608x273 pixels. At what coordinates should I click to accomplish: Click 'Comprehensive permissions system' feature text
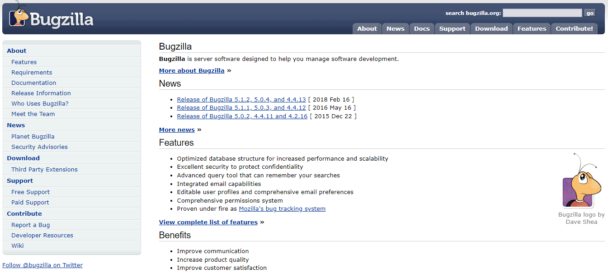230,200
